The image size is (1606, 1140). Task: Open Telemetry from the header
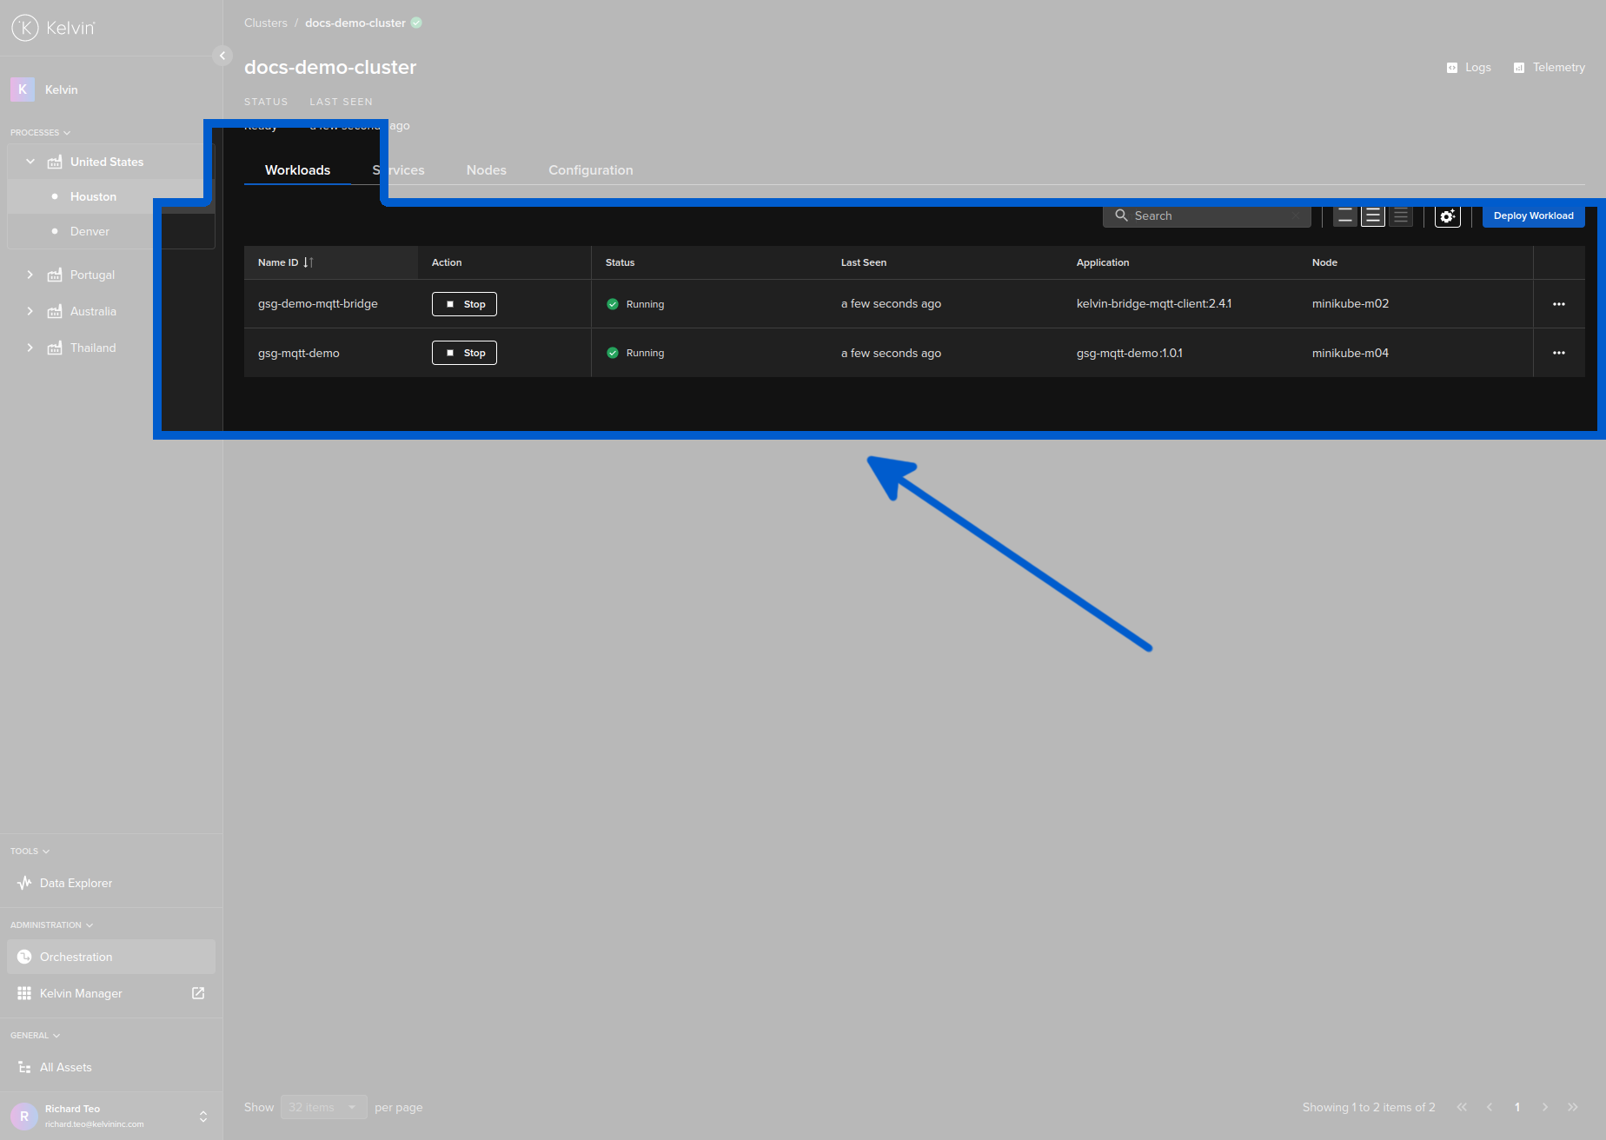tap(1550, 68)
